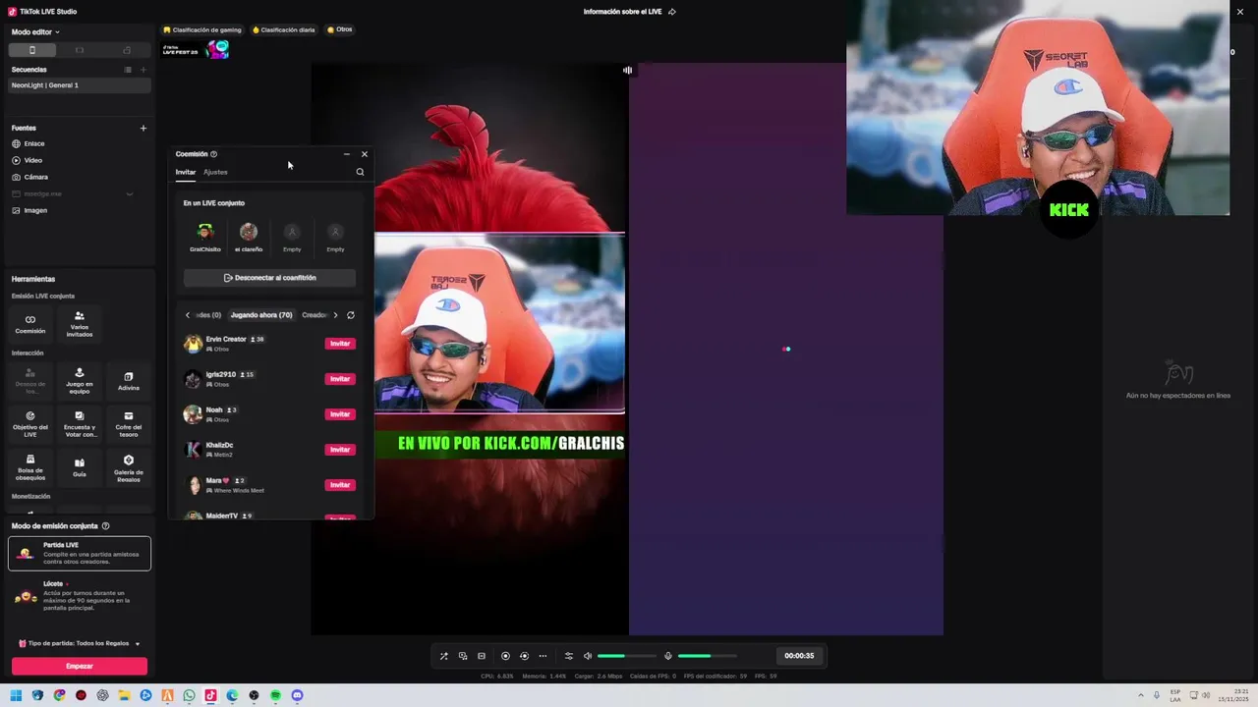Open the Bolsa de obsequios tool

29,467
